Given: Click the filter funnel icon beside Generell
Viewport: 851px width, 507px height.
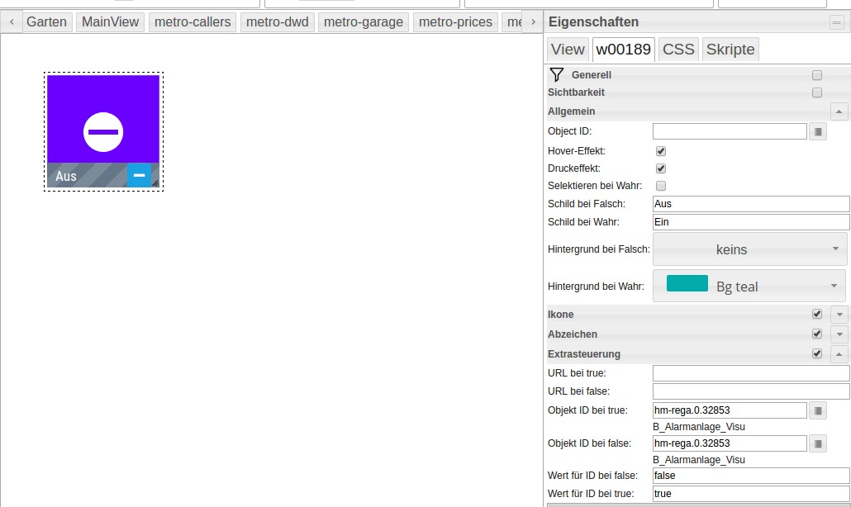Looking at the screenshot, I should (556, 75).
